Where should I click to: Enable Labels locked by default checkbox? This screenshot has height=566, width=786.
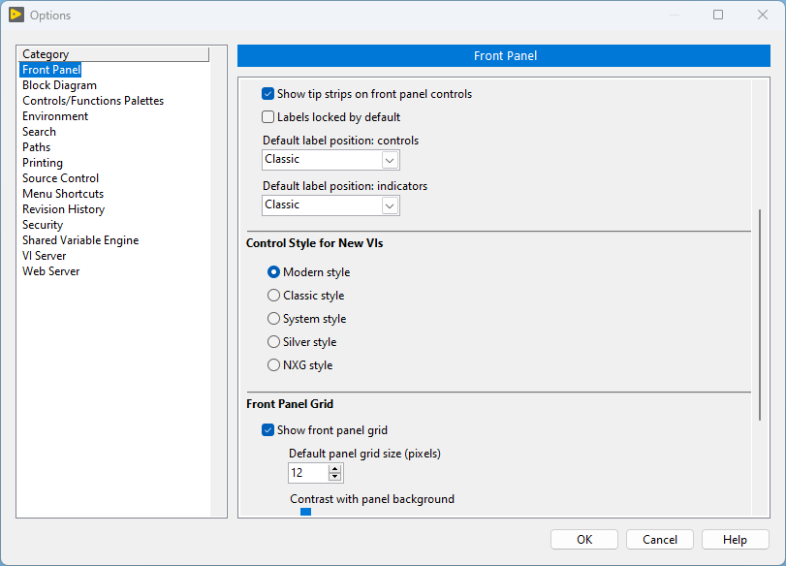pos(268,117)
